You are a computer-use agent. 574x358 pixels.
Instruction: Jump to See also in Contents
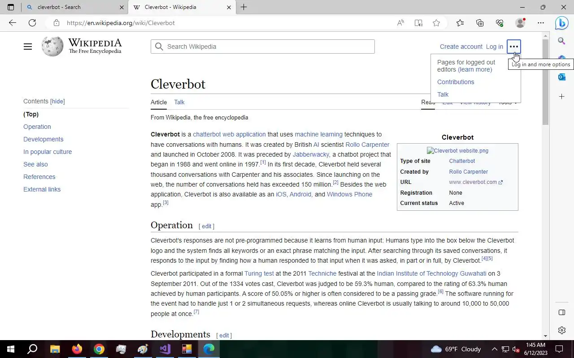[35, 164]
